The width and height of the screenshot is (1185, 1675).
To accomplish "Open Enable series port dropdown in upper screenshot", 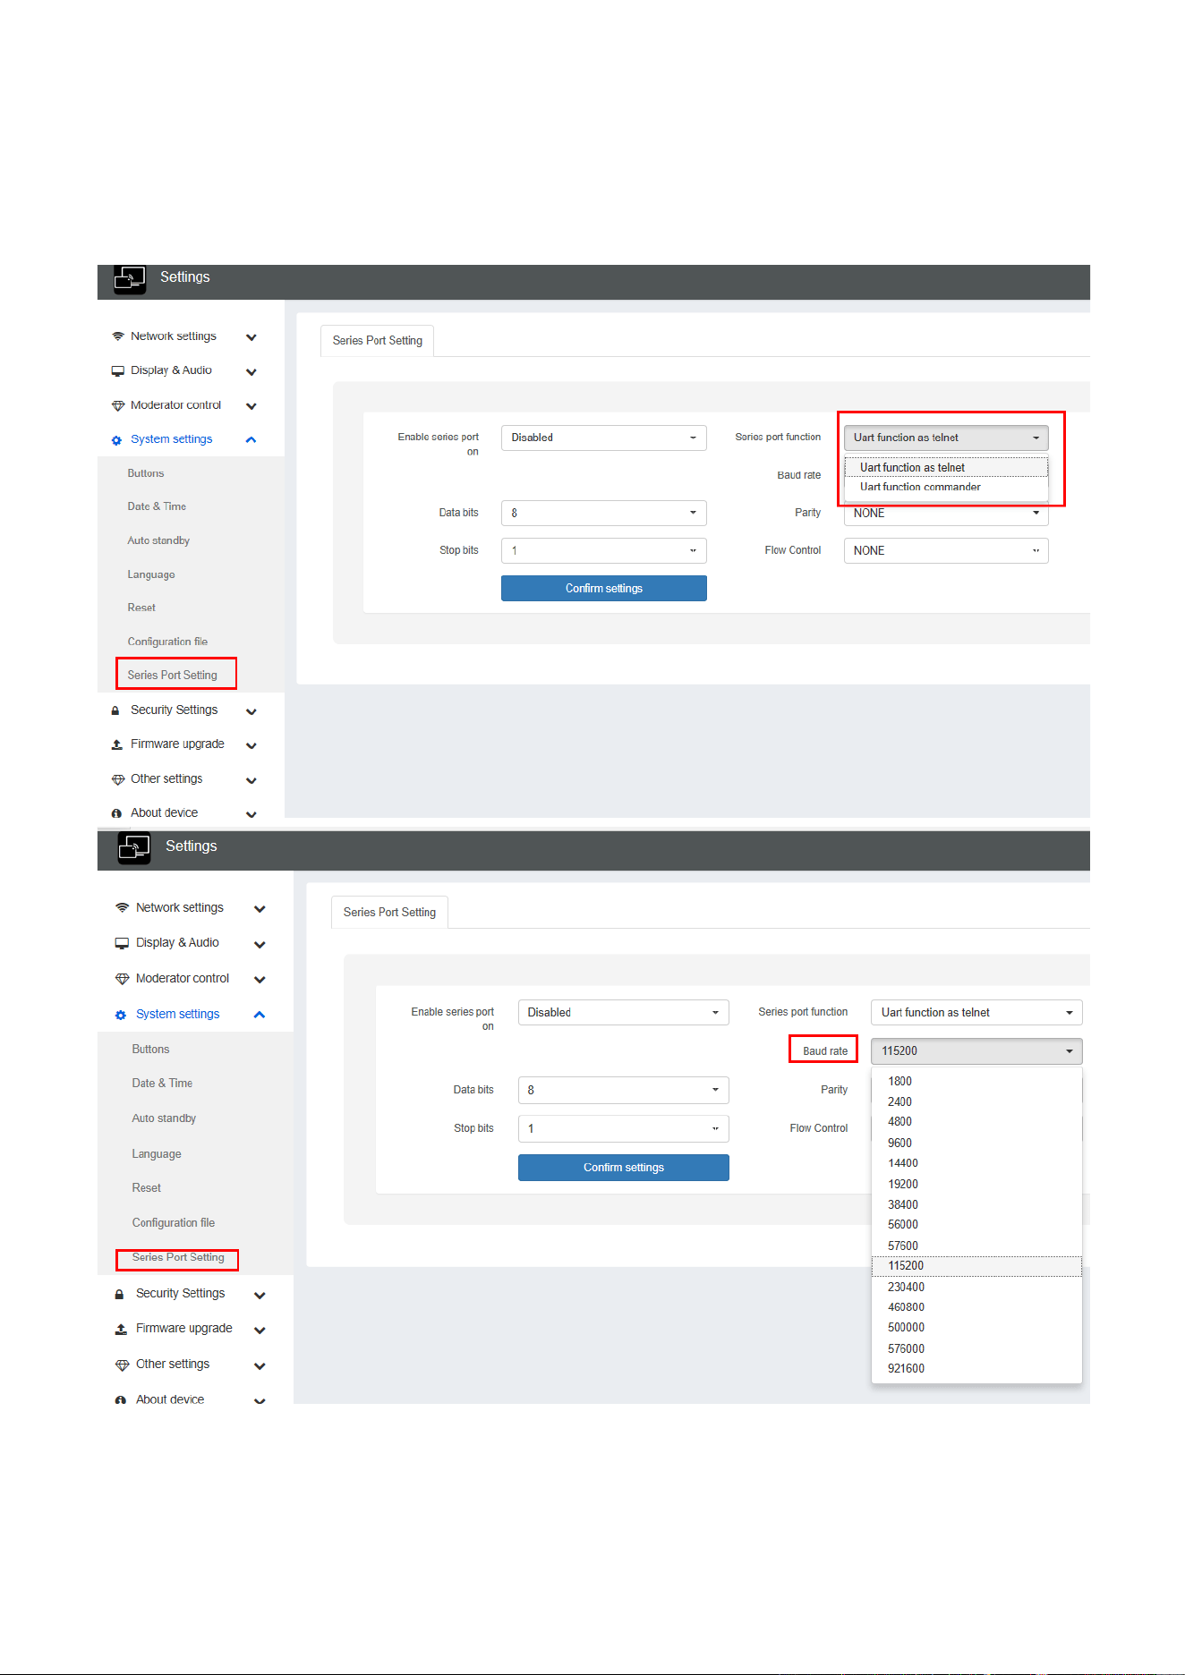I will (604, 438).
